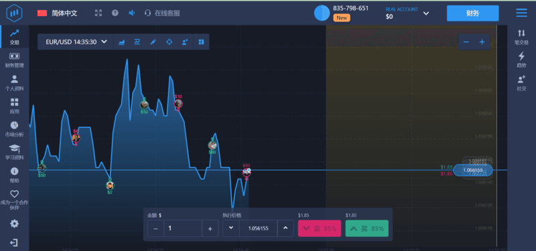Click the New status badge
The width and height of the screenshot is (536, 251).
342,18
